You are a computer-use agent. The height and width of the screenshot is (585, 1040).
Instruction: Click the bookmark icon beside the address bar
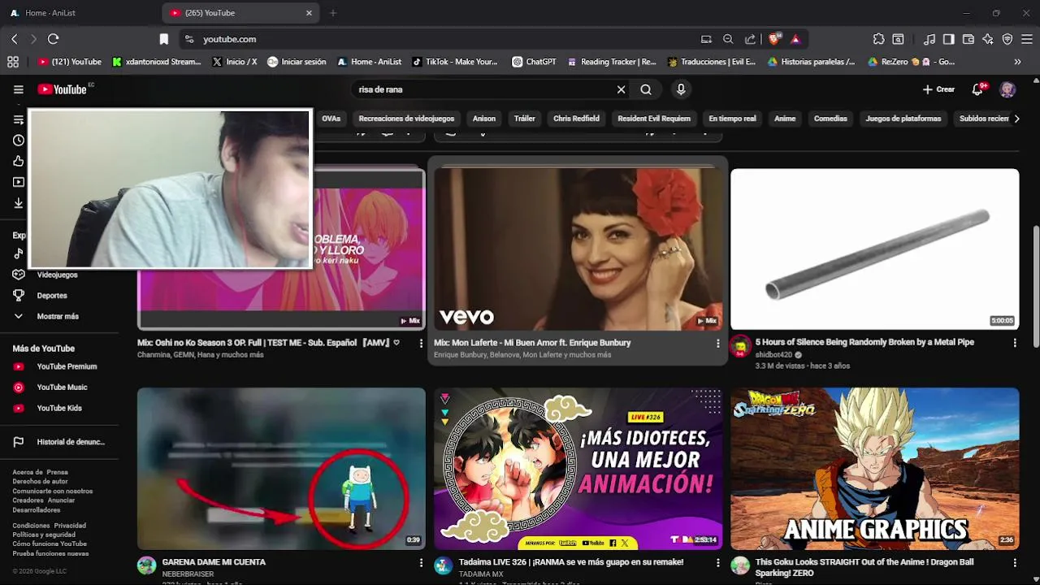click(163, 39)
